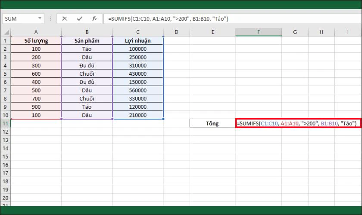Click 'Đu đủ' cell in row 6
The width and height of the screenshot is (362, 215).
(x=87, y=82)
